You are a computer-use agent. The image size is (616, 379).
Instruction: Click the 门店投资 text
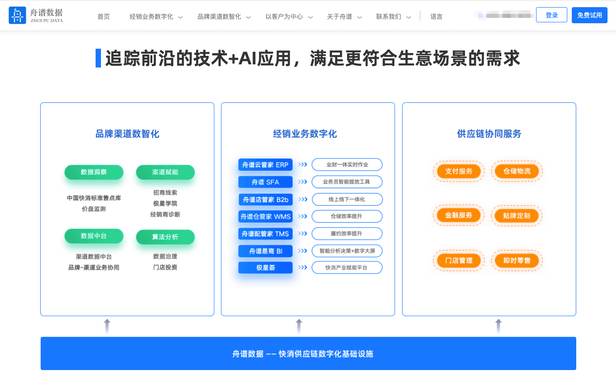[165, 267]
